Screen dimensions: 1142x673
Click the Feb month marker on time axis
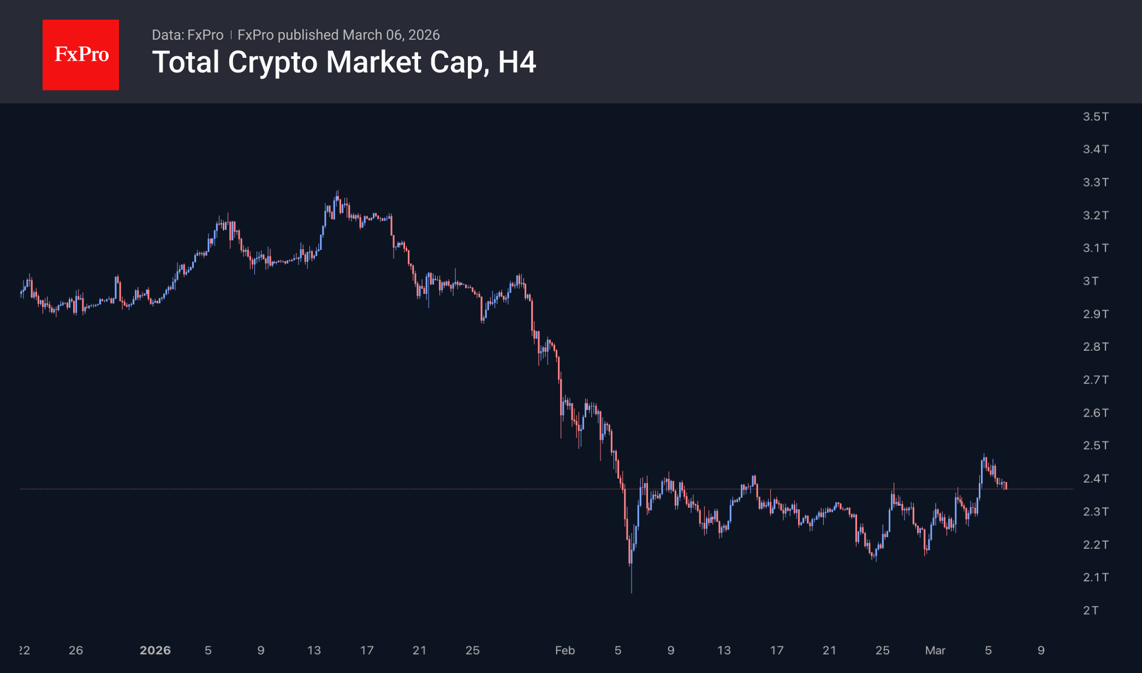pyautogui.click(x=565, y=650)
